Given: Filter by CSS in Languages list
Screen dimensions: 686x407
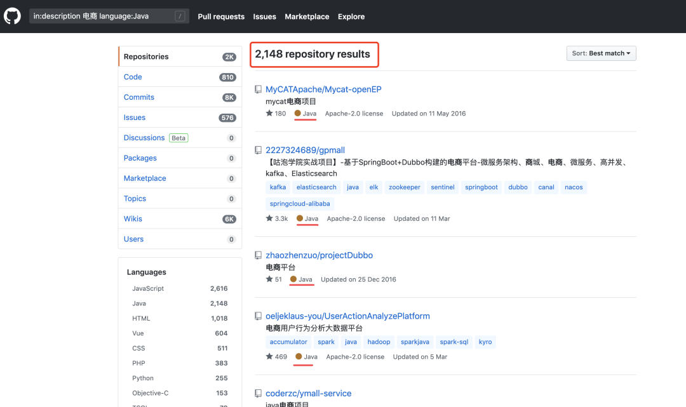Looking at the screenshot, I should pos(180,348).
